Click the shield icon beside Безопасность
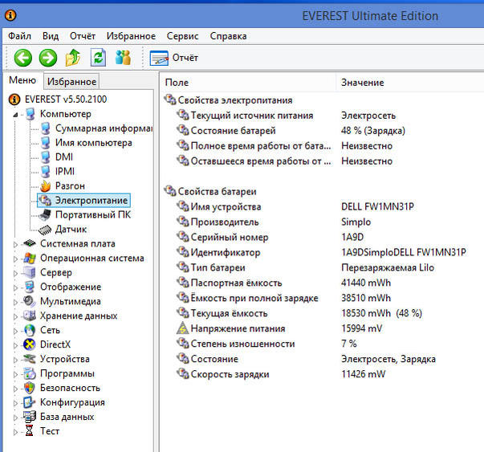This screenshot has width=484, height=452. 30,388
